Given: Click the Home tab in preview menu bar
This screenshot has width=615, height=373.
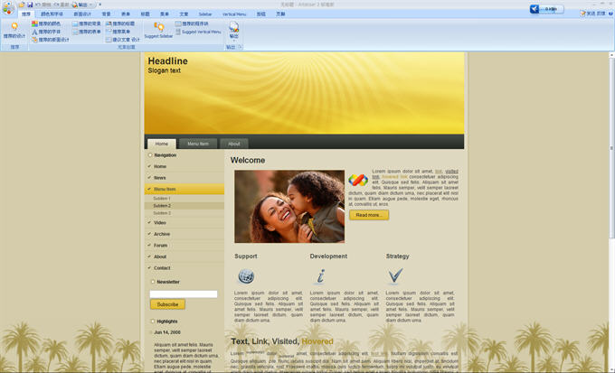Looking at the screenshot, I should click(x=162, y=144).
